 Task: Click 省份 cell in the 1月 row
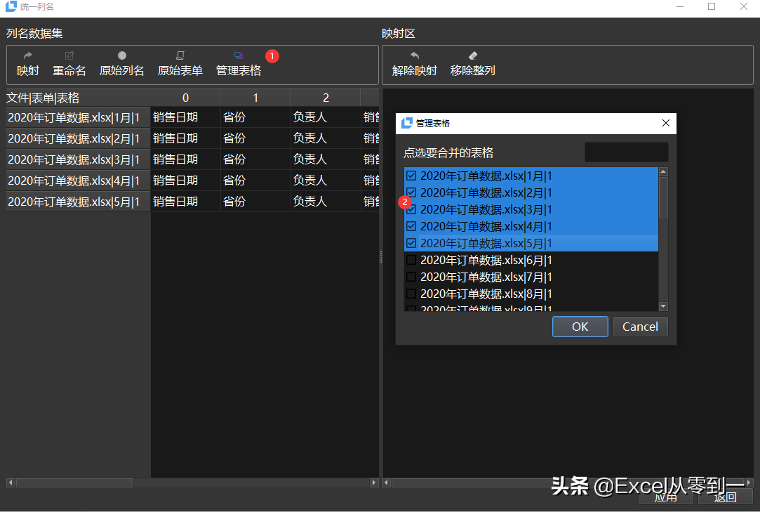coord(255,117)
